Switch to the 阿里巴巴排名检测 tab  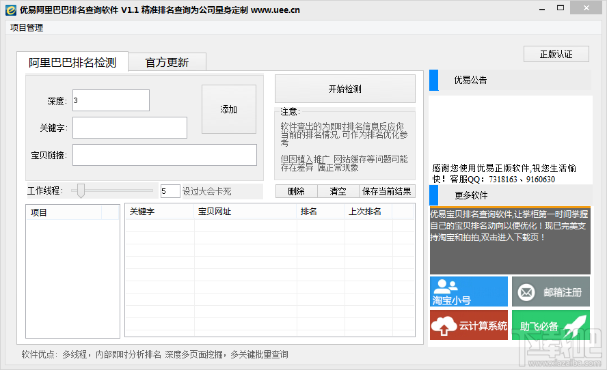(72, 62)
